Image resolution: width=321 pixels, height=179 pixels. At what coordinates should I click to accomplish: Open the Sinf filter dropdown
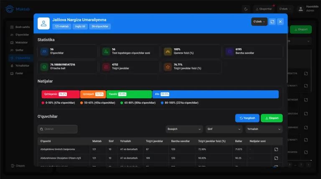coord(224,129)
